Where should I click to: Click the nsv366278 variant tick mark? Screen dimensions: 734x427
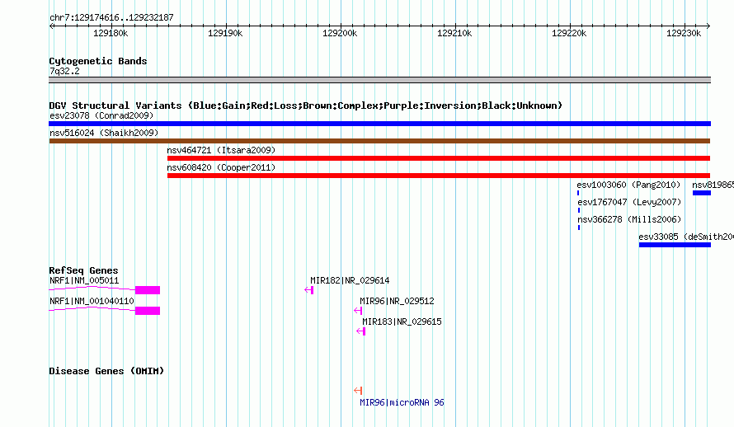[x=579, y=228]
